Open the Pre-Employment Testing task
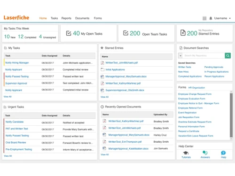Image resolution: width=235 pixels, height=176 pixels. tap(19, 149)
